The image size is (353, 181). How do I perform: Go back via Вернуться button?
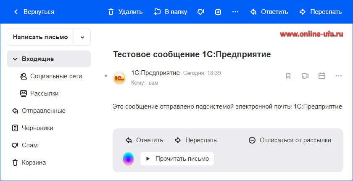[34, 12]
